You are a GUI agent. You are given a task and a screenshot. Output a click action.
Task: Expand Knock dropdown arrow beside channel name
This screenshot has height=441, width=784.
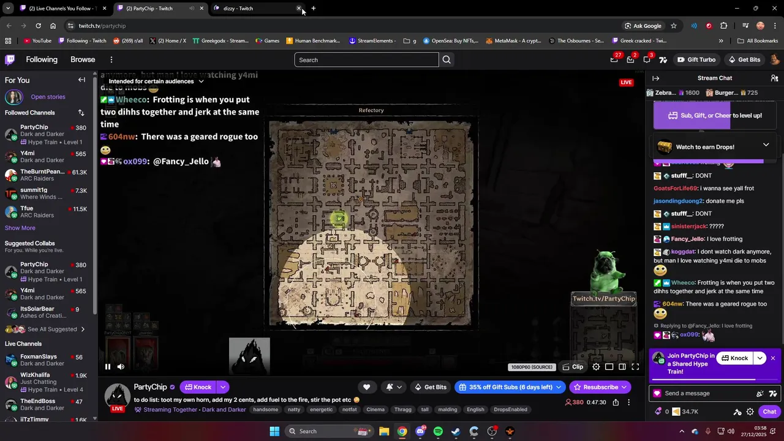point(223,387)
